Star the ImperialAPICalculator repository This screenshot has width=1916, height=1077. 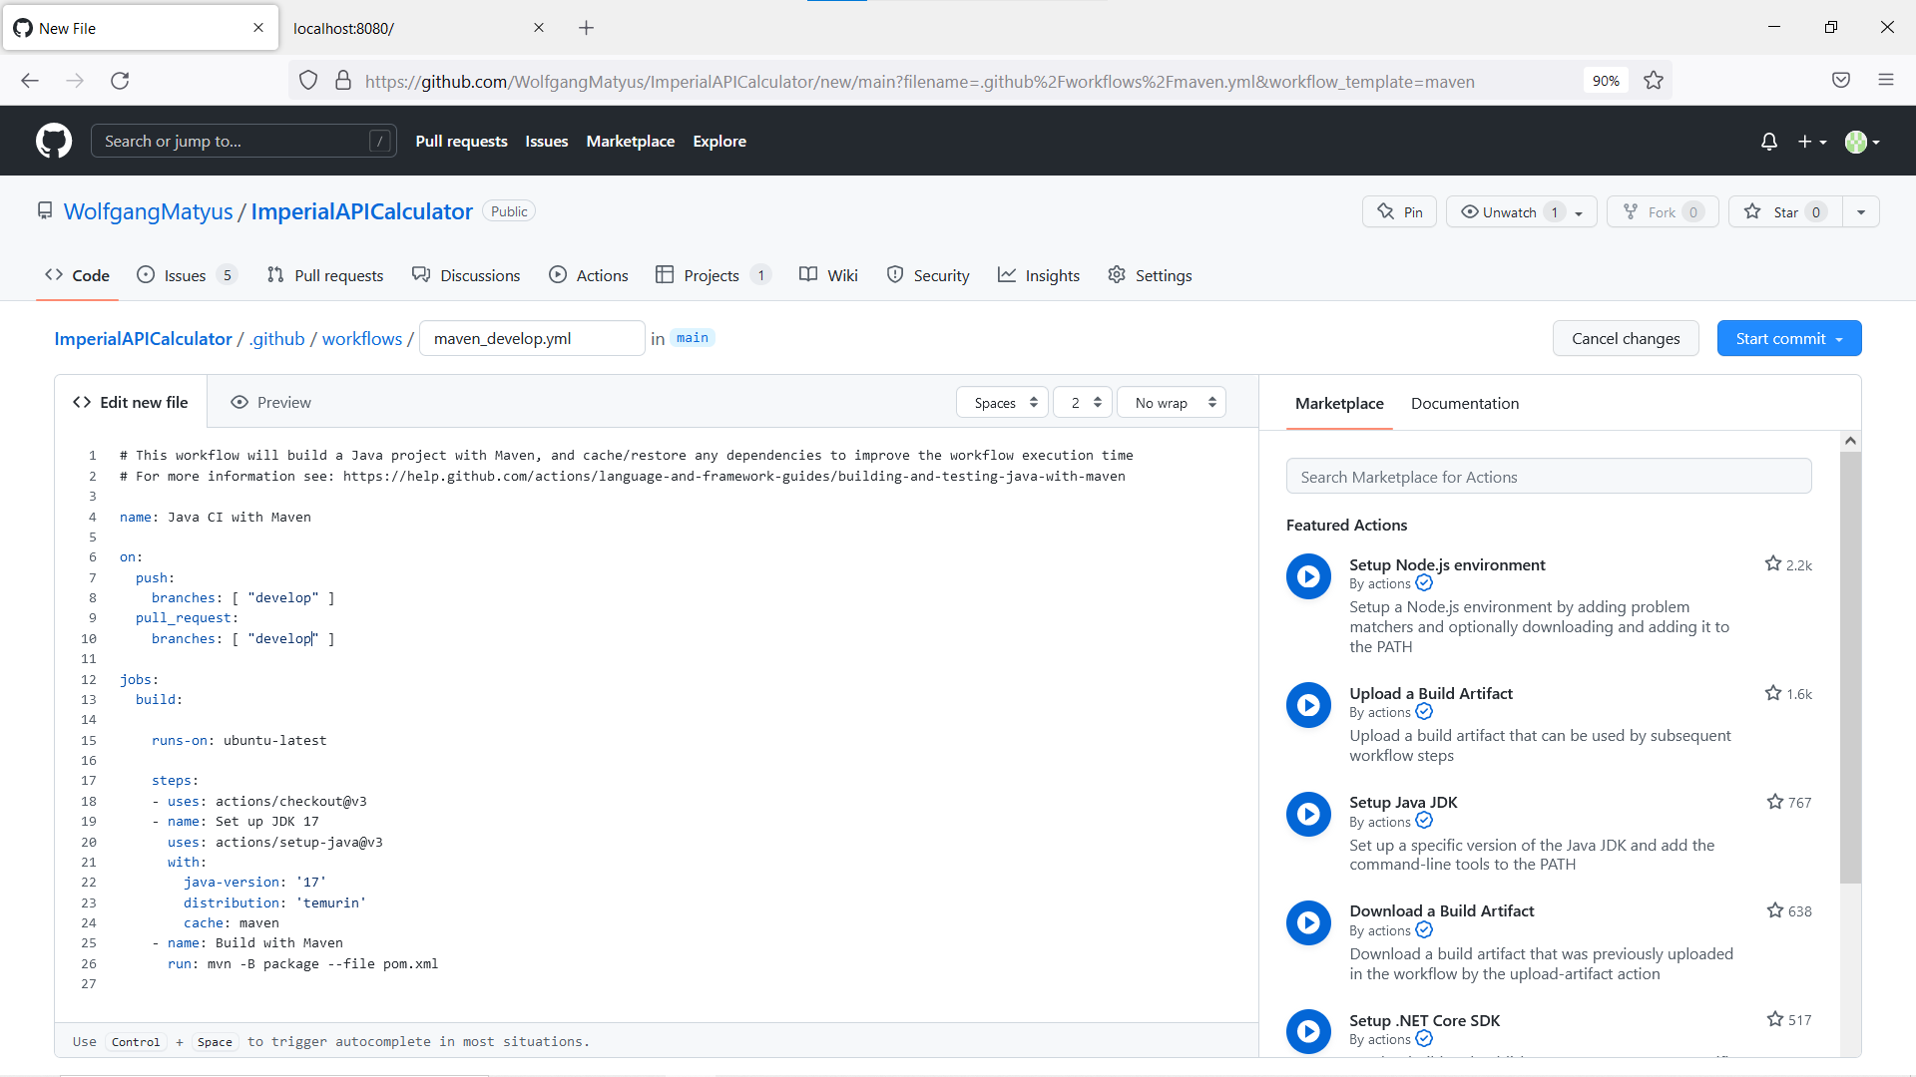point(1785,211)
